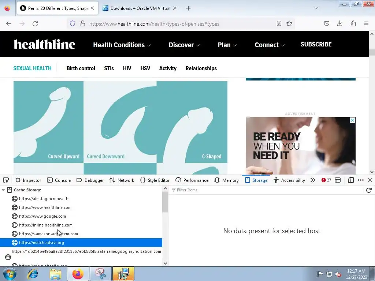The height and width of the screenshot is (281, 375).
Task: Switch to Console devtools tab
Action: [59, 180]
